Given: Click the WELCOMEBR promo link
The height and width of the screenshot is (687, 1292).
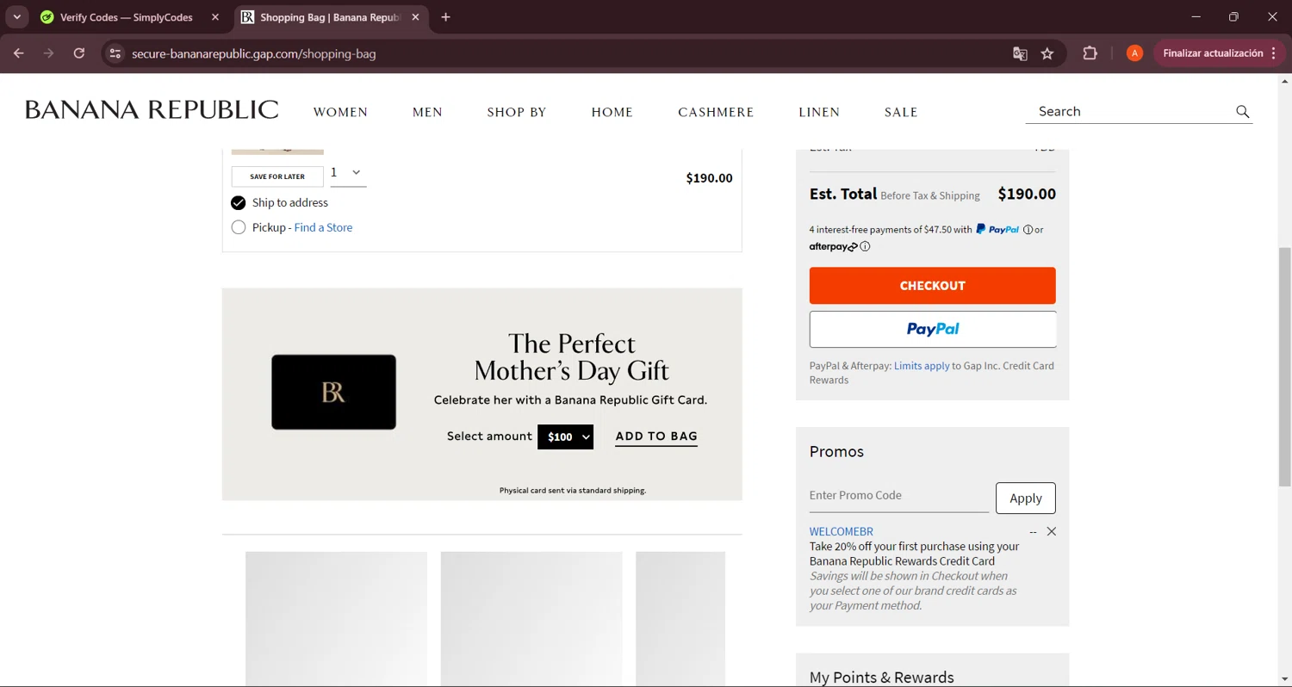Looking at the screenshot, I should pos(841,531).
